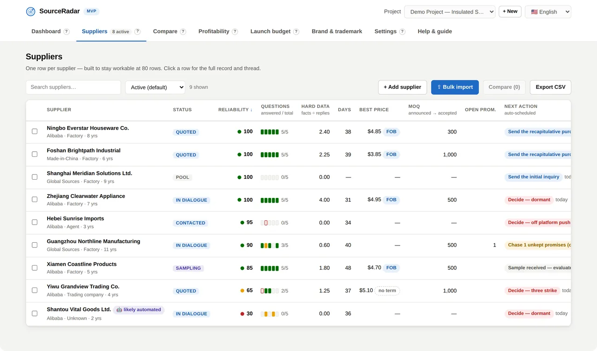This screenshot has width=597, height=351.
Task: Click the IN DIALOGUE badge for Guangzhou Northline
Action: [191, 246]
